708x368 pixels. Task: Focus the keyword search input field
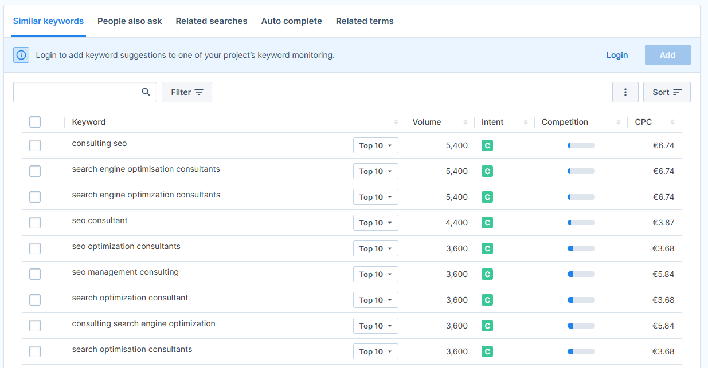85,92
